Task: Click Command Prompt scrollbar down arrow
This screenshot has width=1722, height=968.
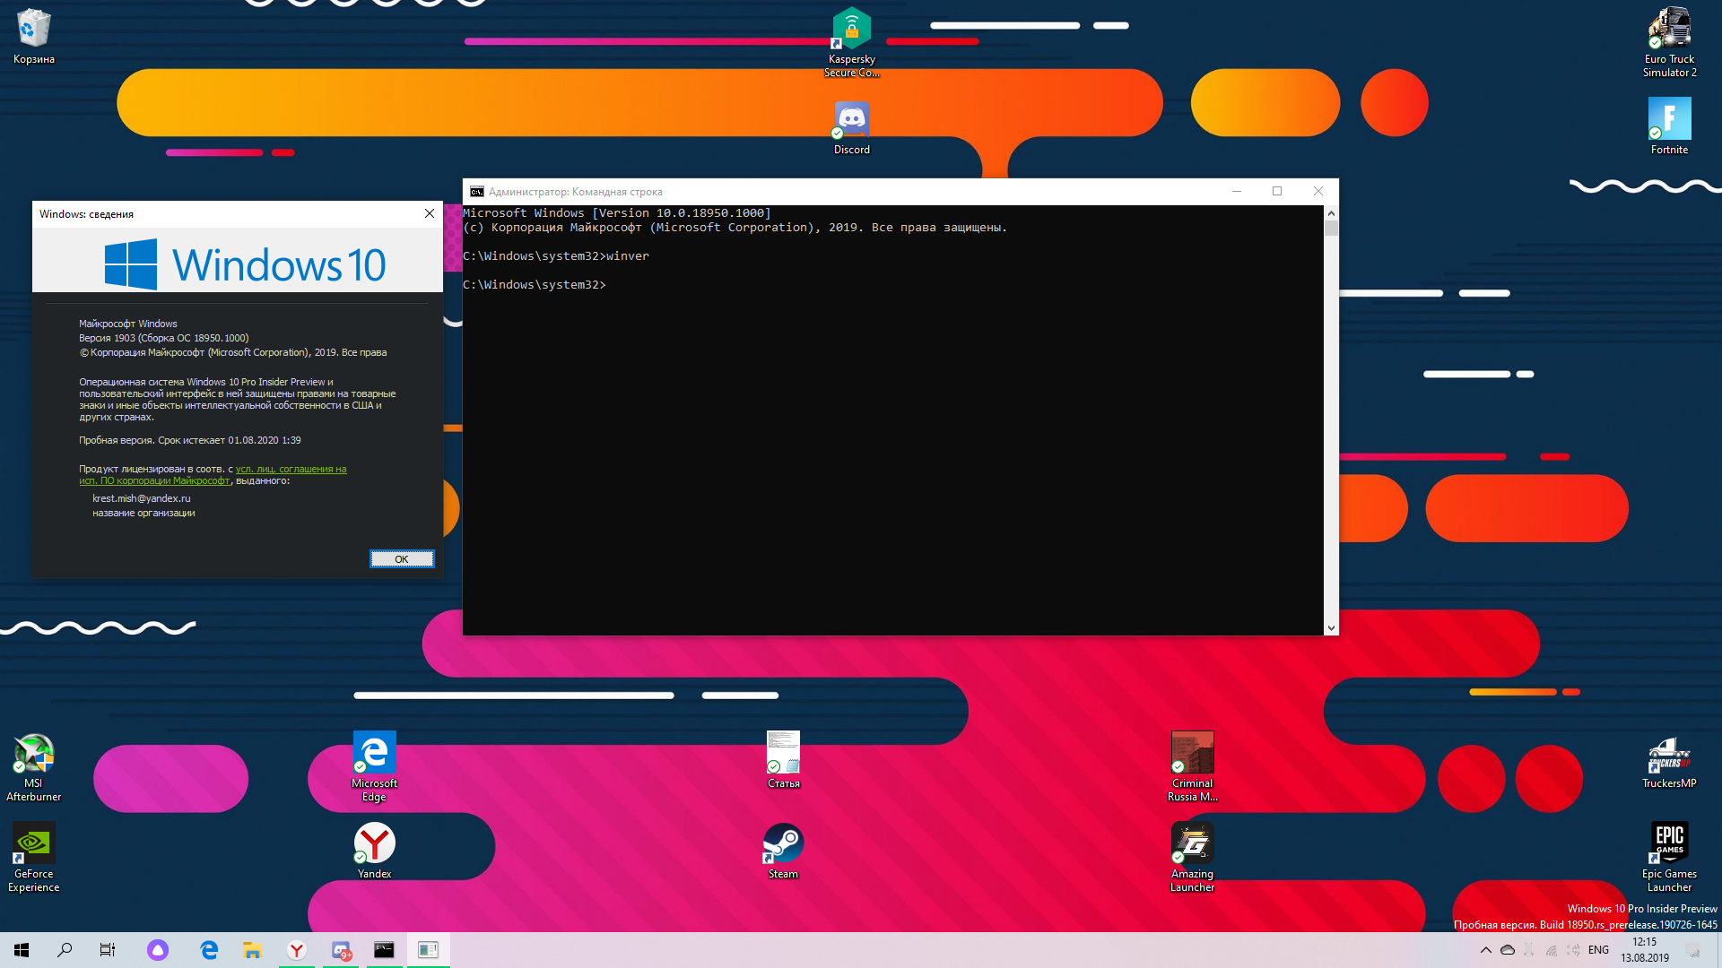Action: coord(1331,628)
